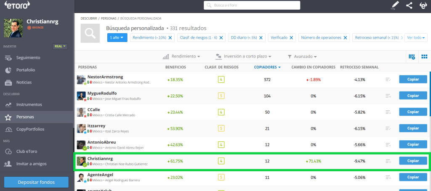Open the grid view layout icon

(x=424, y=57)
